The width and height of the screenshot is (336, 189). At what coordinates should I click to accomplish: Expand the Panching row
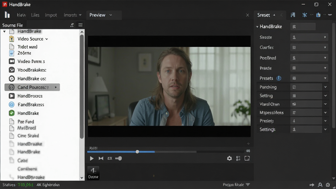coord(325,87)
